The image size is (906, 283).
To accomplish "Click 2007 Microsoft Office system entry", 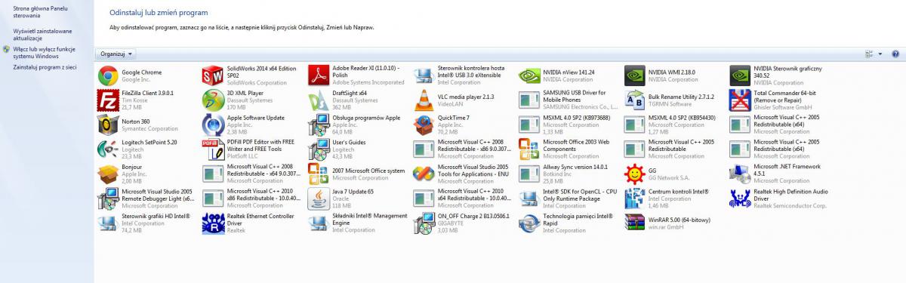I will coord(357,174).
